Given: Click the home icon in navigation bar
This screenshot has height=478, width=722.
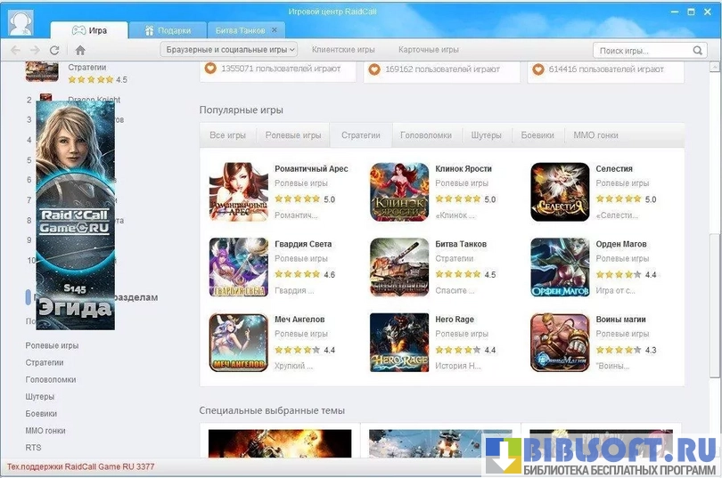Looking at the screenshot, I should click(80, 50).
